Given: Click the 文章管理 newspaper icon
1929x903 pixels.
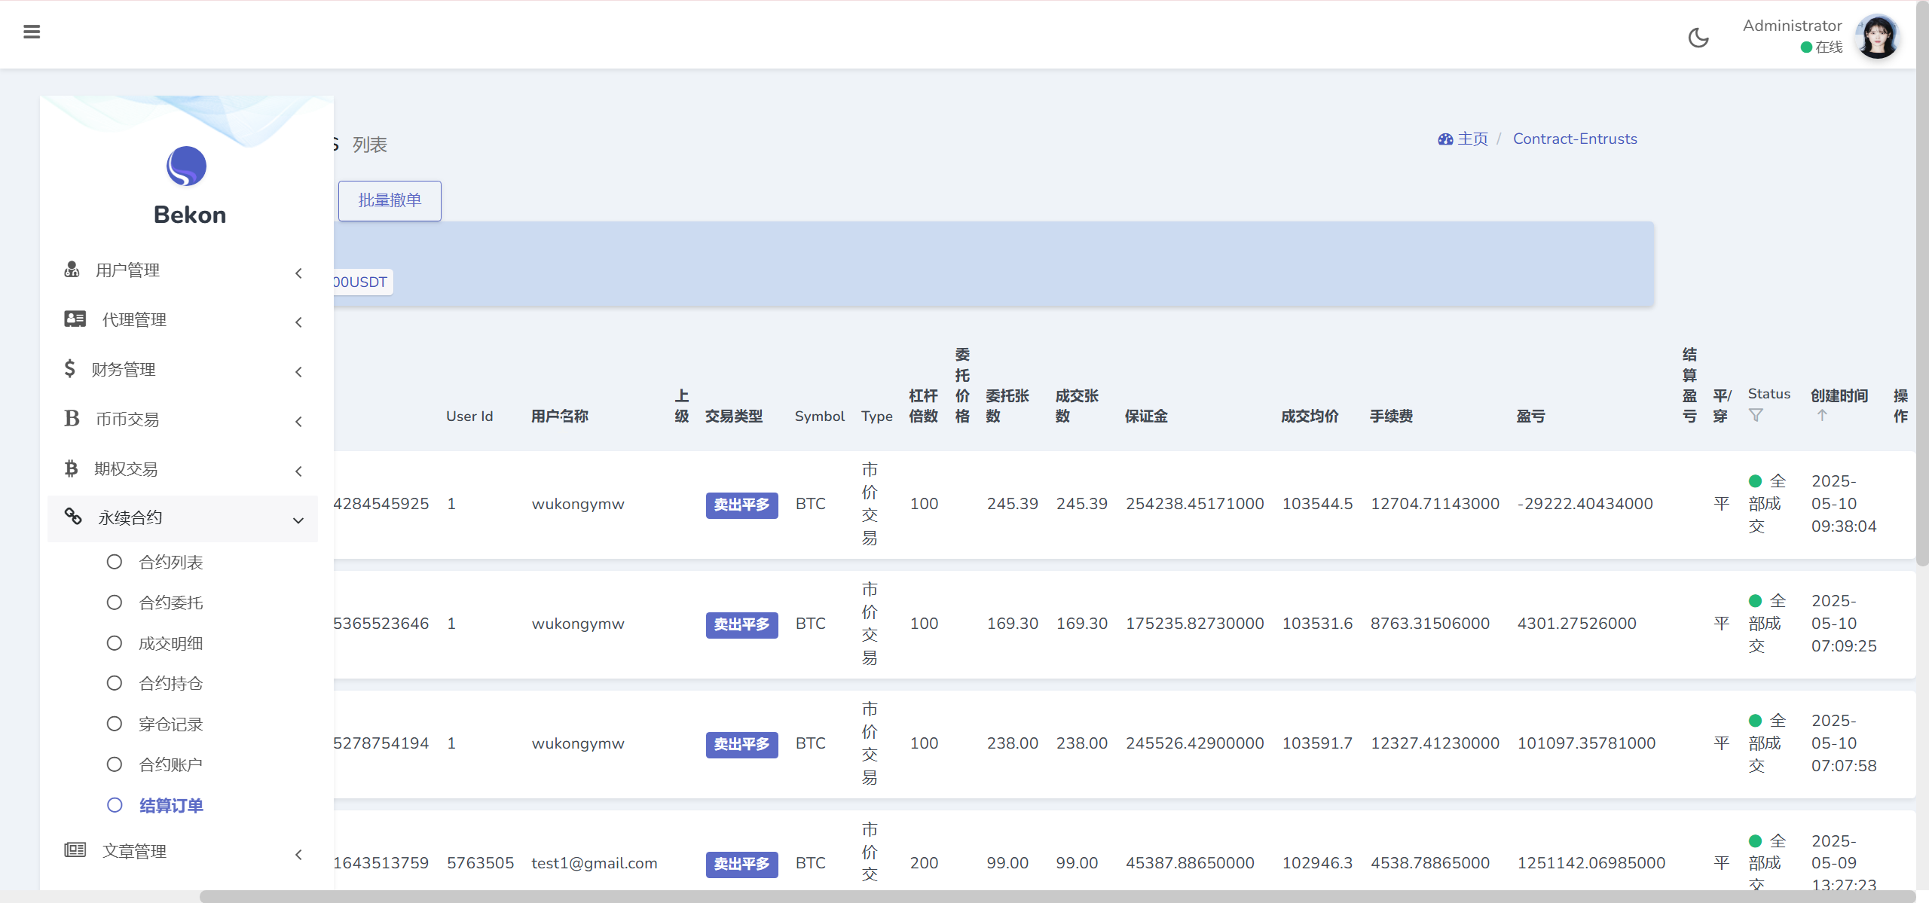Looking at the screenshot, I should click(x=75, y=850).
